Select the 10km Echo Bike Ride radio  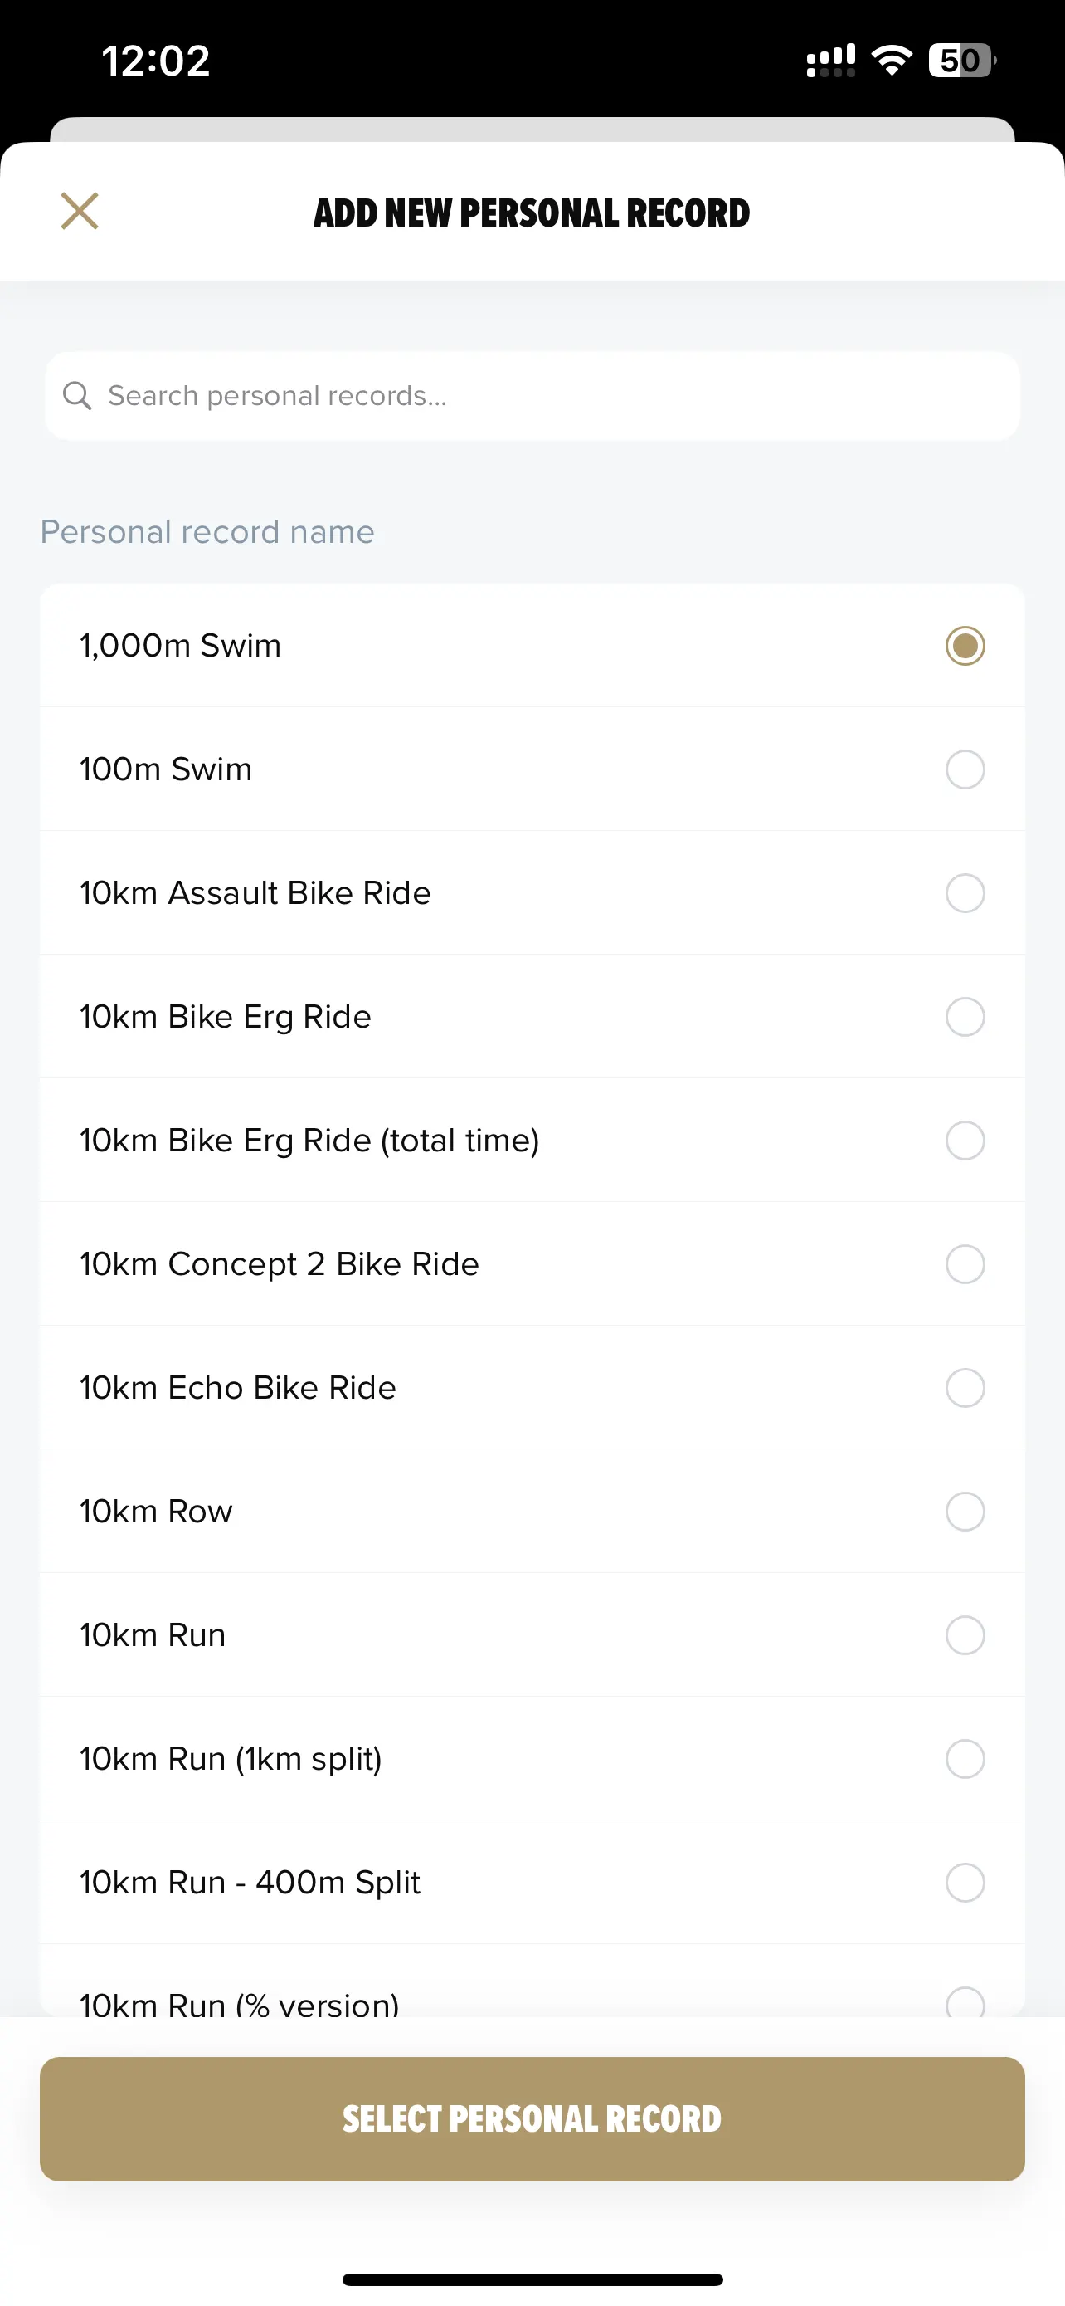[x=965, y=1386]
